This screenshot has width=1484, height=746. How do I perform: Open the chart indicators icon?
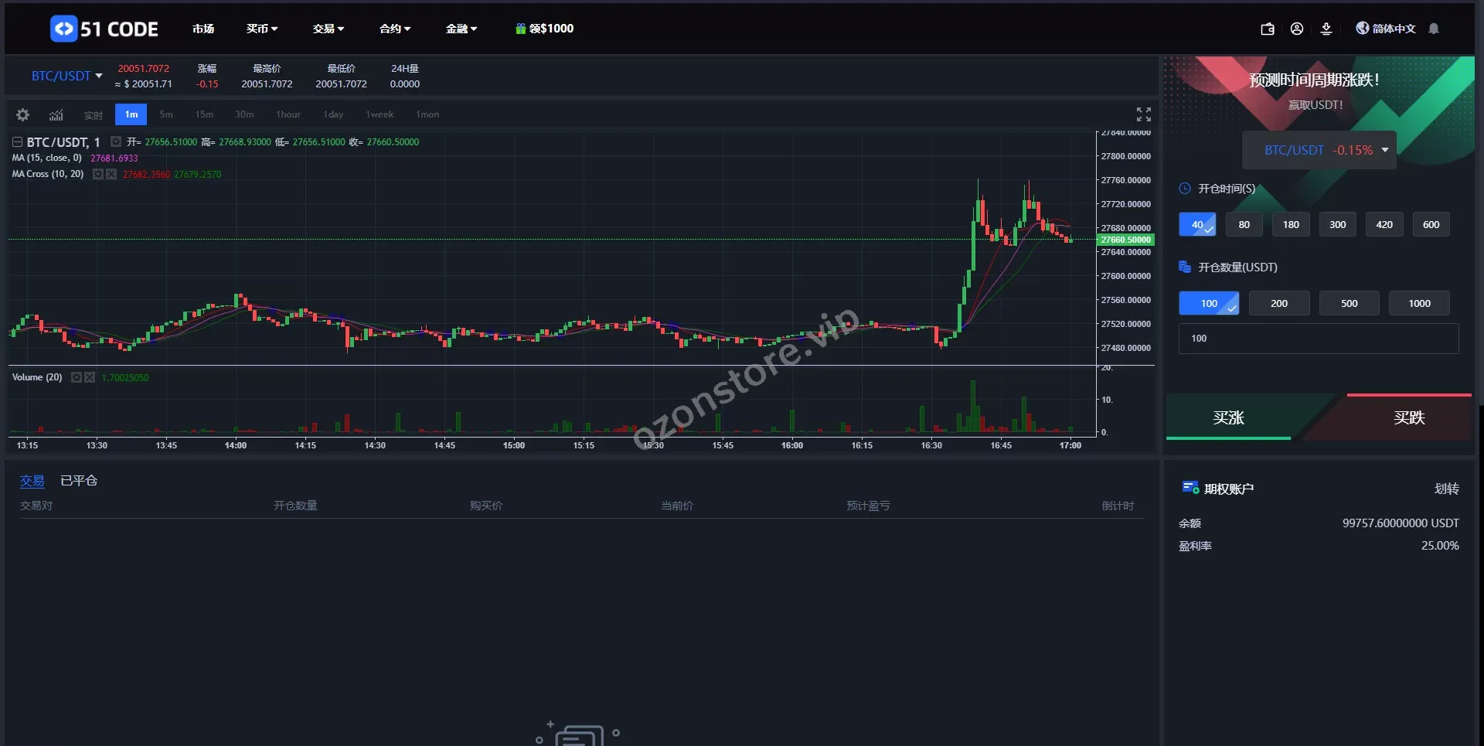[56, 114]
